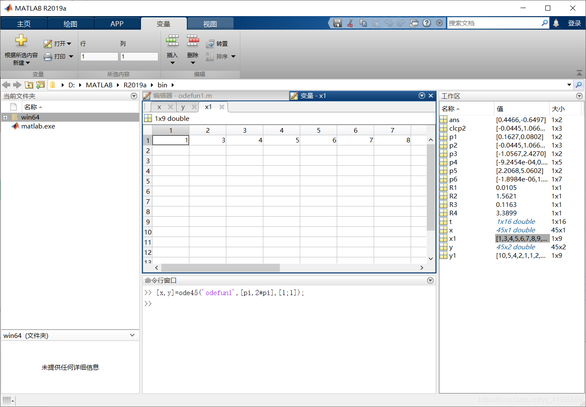Close the variable editor panel
Image resolution: width=586 pixels, height=407 pixels.
[x=431, y=96]
